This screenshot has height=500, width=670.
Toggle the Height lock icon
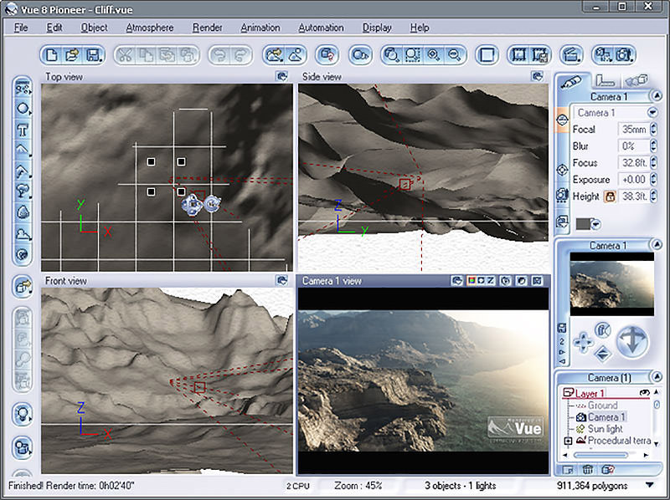point(611,196)
